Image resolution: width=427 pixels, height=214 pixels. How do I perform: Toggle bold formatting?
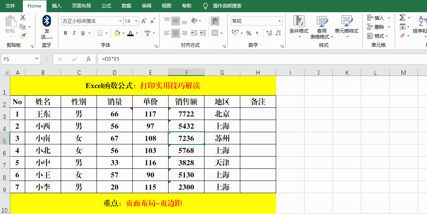(x=65, y=33)
